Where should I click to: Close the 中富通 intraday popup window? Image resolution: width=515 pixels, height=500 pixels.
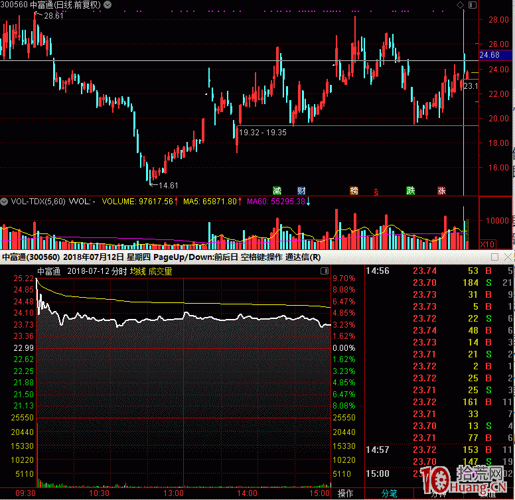508,257
